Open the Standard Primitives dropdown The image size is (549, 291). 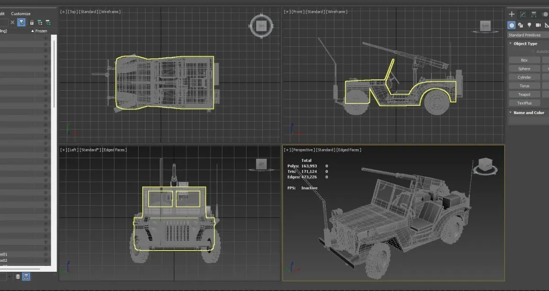528,35
